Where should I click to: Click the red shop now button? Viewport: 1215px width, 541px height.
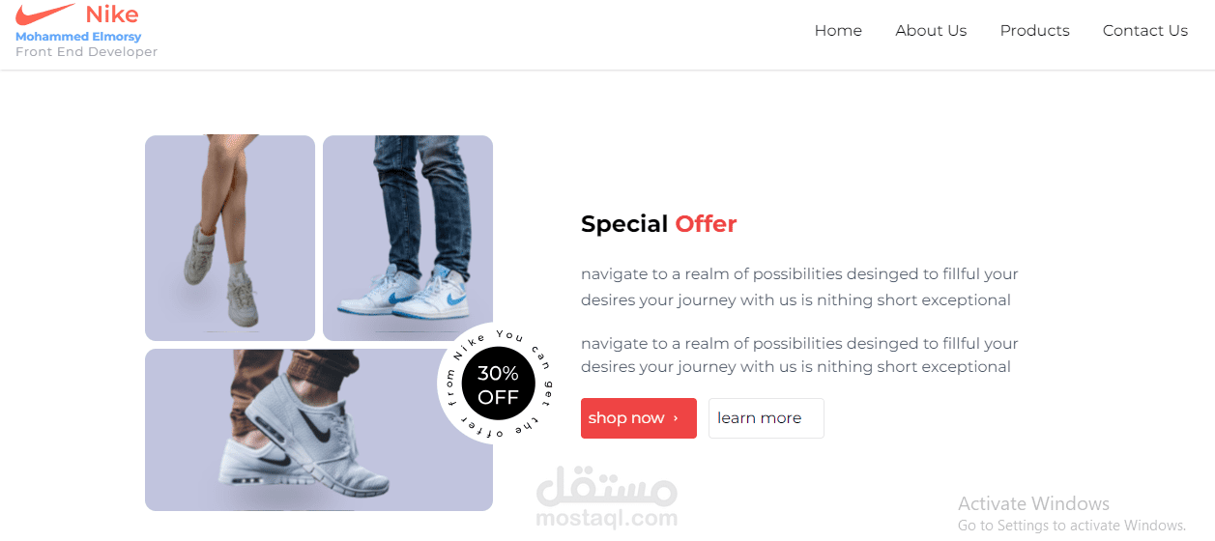(639, 418)
